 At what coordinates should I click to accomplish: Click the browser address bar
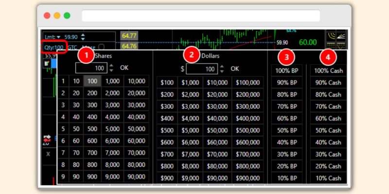(x=201, y=16)
